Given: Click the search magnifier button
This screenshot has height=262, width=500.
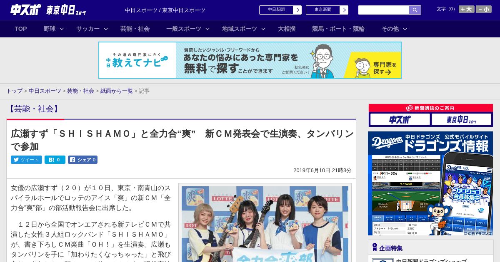Looking at the screenshot, I should [x=415, y=10].
